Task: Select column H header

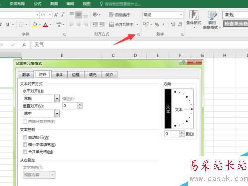Action: [x=225, y=55]
